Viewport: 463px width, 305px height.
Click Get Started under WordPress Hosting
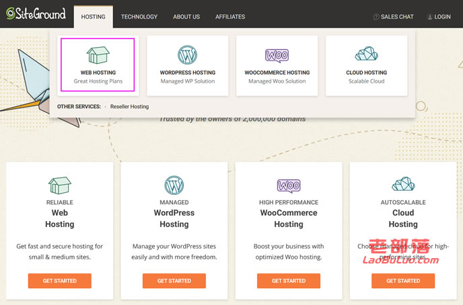(x=174, y=281)
